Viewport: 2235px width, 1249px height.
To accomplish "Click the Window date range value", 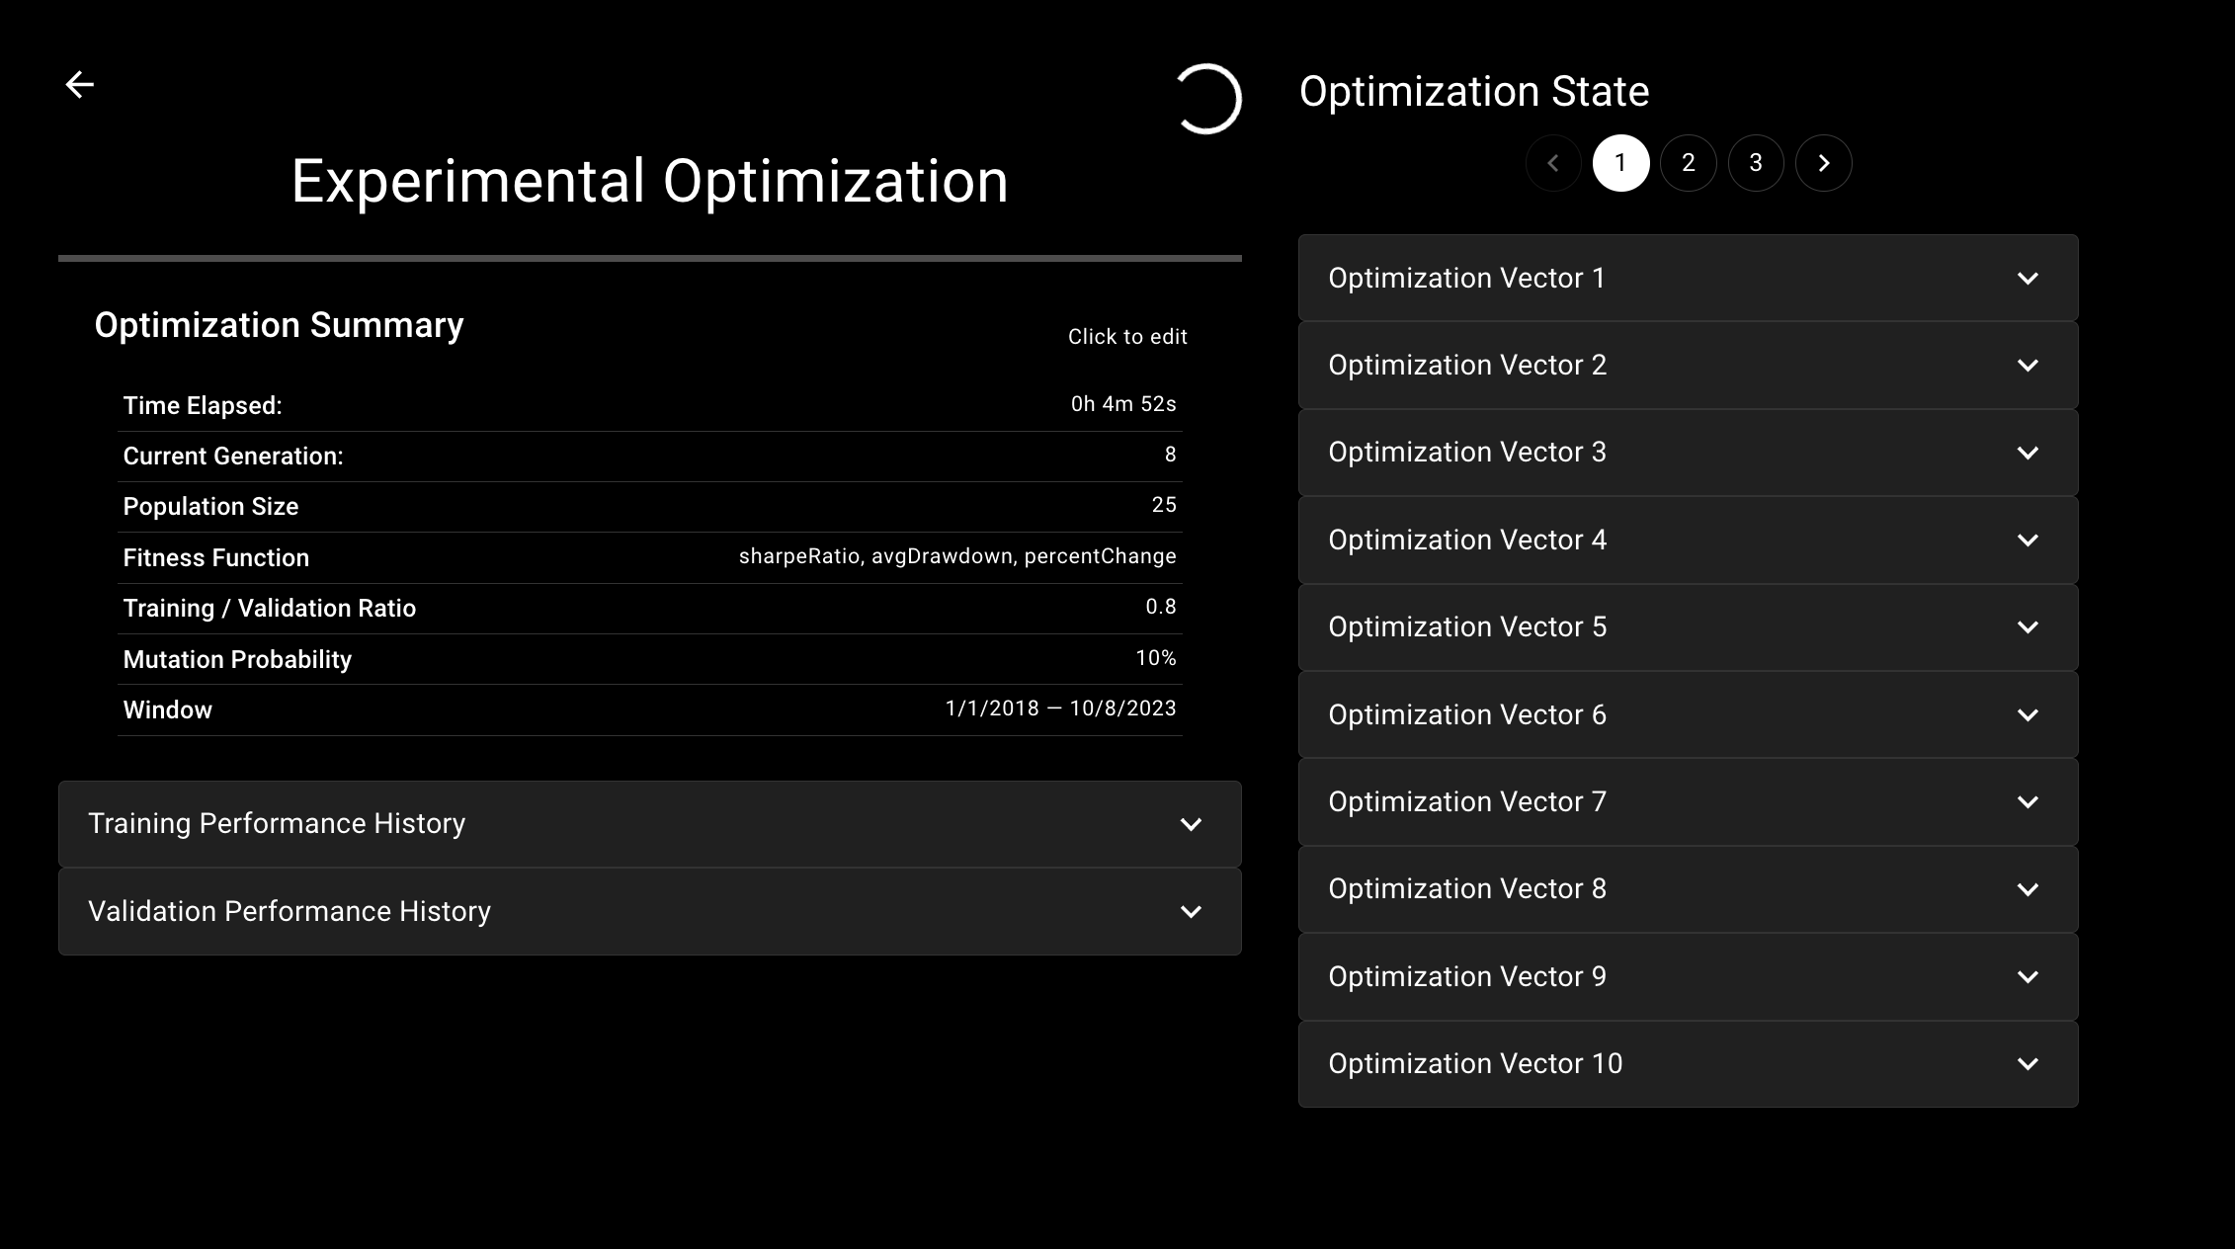I will (1060, 708).
